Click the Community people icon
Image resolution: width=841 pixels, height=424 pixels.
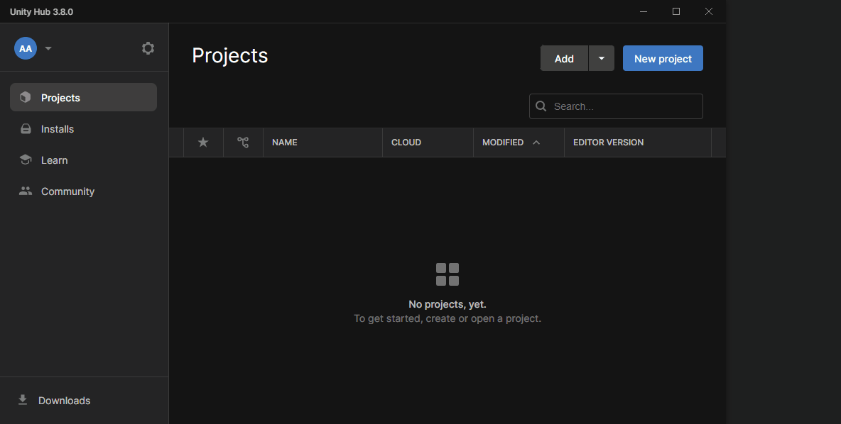[26, 191]
